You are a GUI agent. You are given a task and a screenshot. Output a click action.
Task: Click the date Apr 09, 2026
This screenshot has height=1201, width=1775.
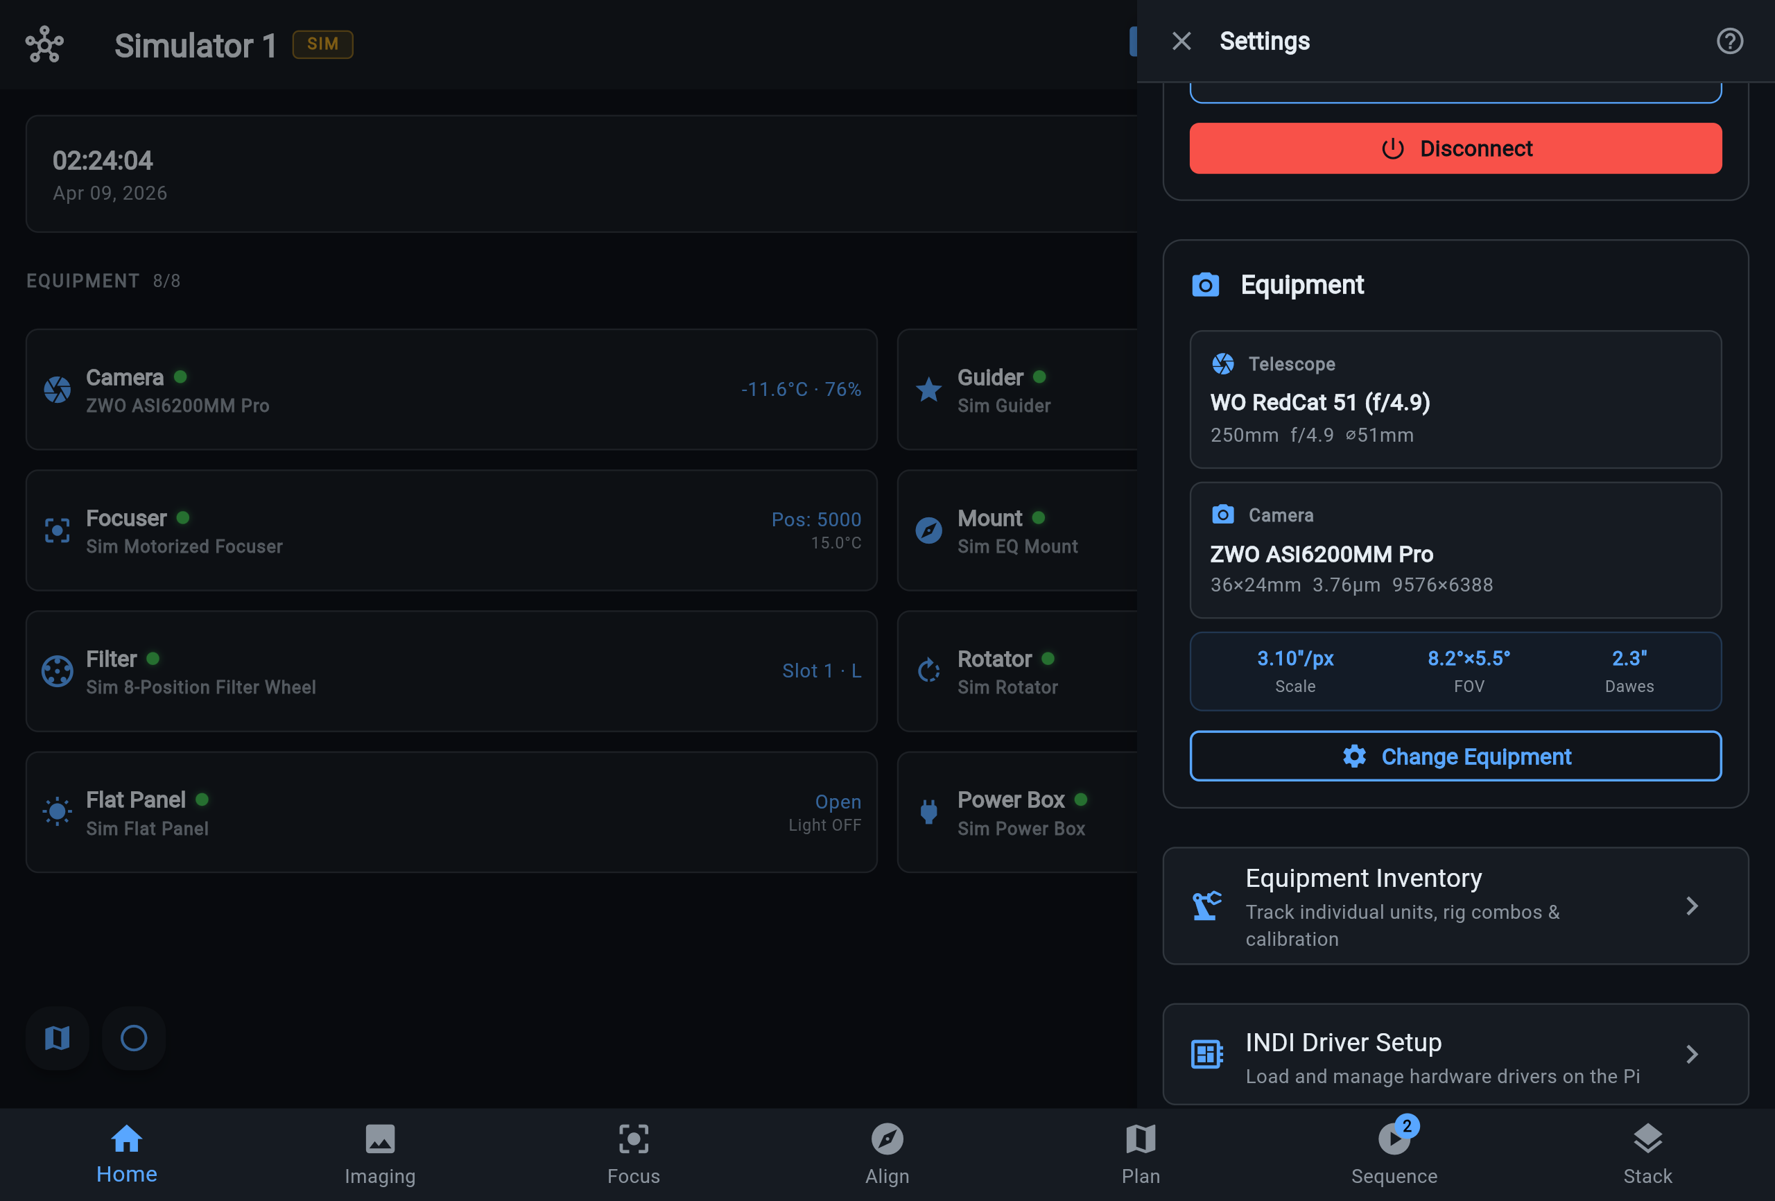coord(110,193)
